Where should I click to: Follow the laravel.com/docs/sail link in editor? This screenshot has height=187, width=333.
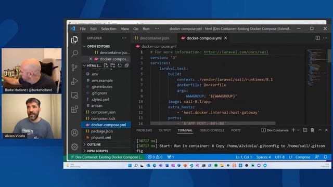pyautogui.click(x=236, y=52)
